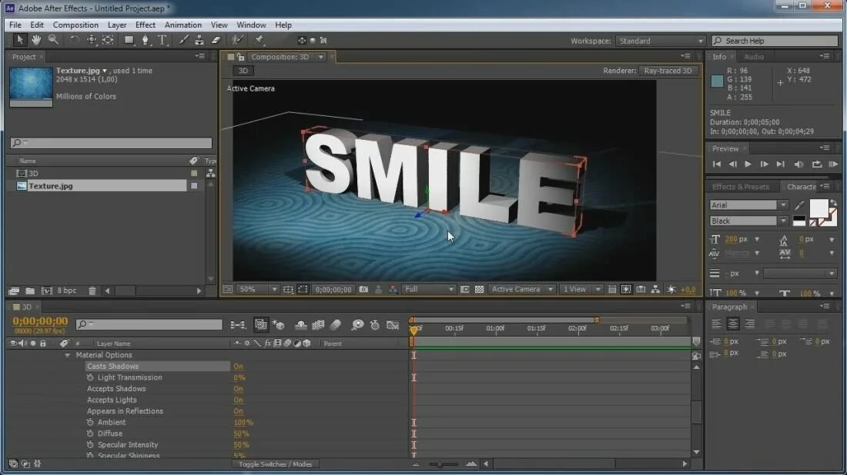Select the Selection arrow tool
This screenshot has width=847, height=475.
point(20,40)
